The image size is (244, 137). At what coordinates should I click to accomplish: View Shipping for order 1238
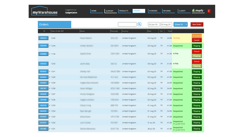[197, 88]
